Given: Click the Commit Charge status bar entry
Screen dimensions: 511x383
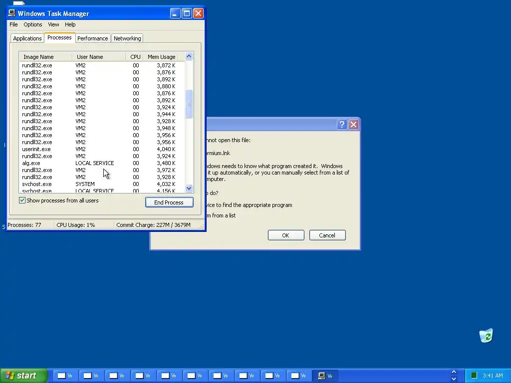Looking at the screenshot, I should pyautogui.click(x=153, y=225).
